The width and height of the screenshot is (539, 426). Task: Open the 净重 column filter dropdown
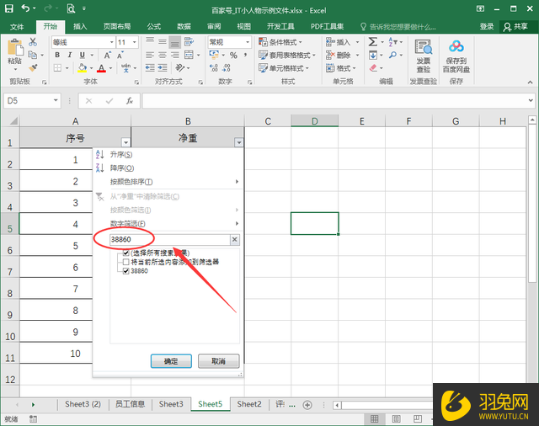tap(239, 142)
